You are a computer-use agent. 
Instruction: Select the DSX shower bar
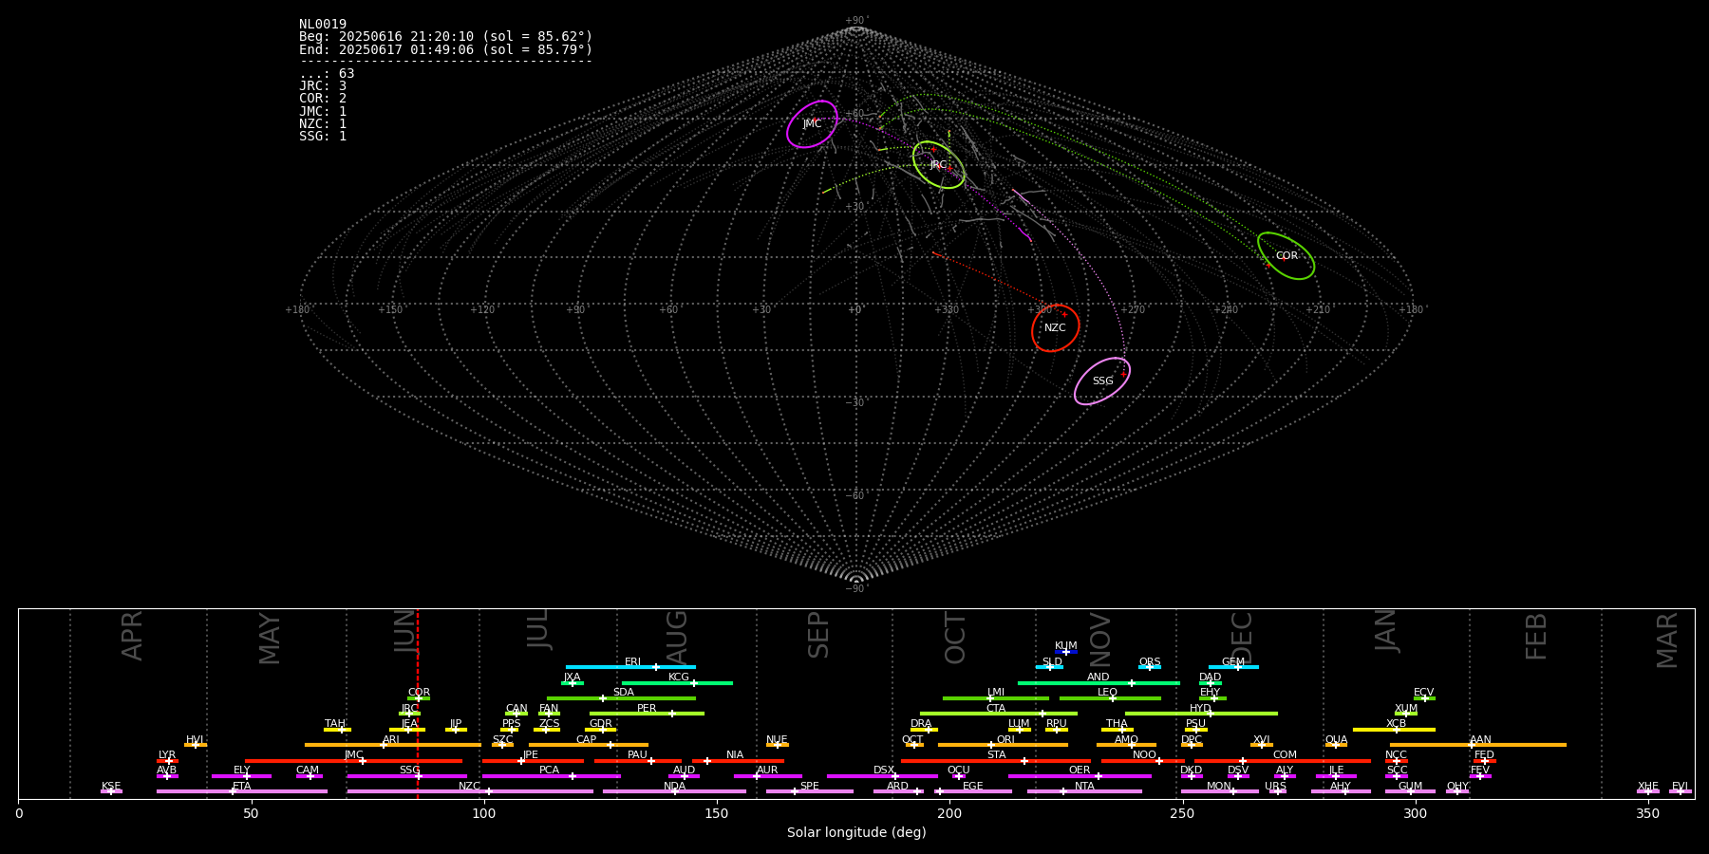point(882,776)
